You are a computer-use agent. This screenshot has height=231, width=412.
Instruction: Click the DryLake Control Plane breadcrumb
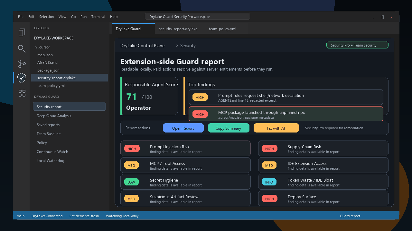click(142, 46)
